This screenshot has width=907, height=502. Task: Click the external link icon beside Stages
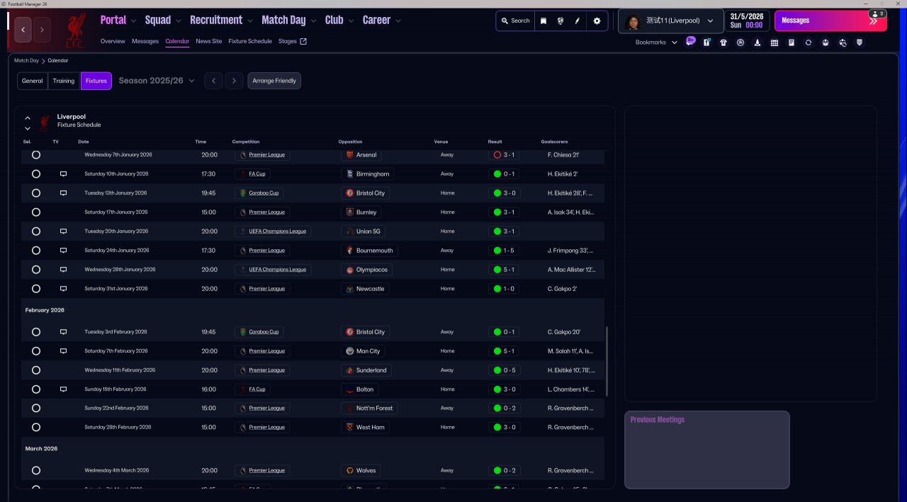(303, 41)
